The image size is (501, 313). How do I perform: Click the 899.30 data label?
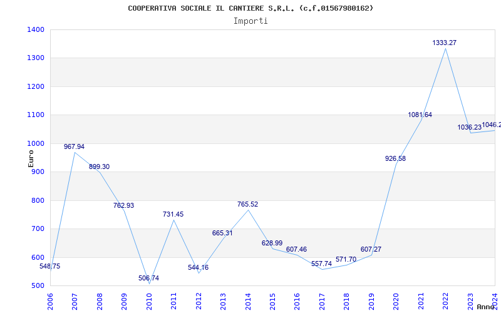99,167
